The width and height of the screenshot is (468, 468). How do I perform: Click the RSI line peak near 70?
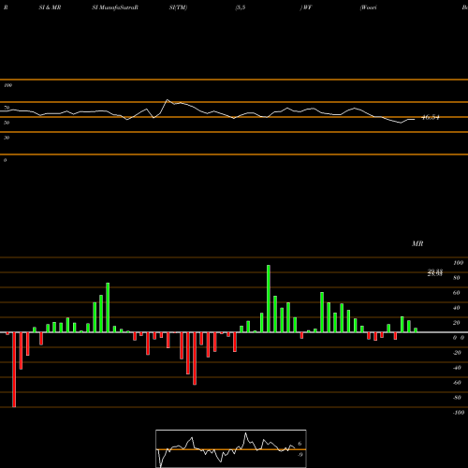coord(168,100)
